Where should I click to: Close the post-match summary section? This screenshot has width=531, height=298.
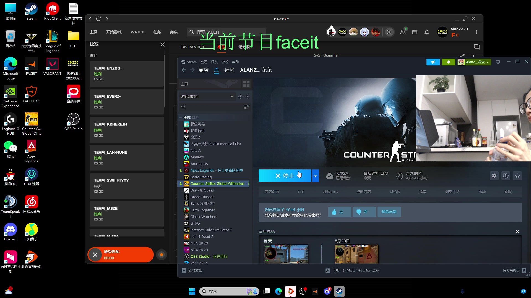pyautogui.click(x=517, y=232)
